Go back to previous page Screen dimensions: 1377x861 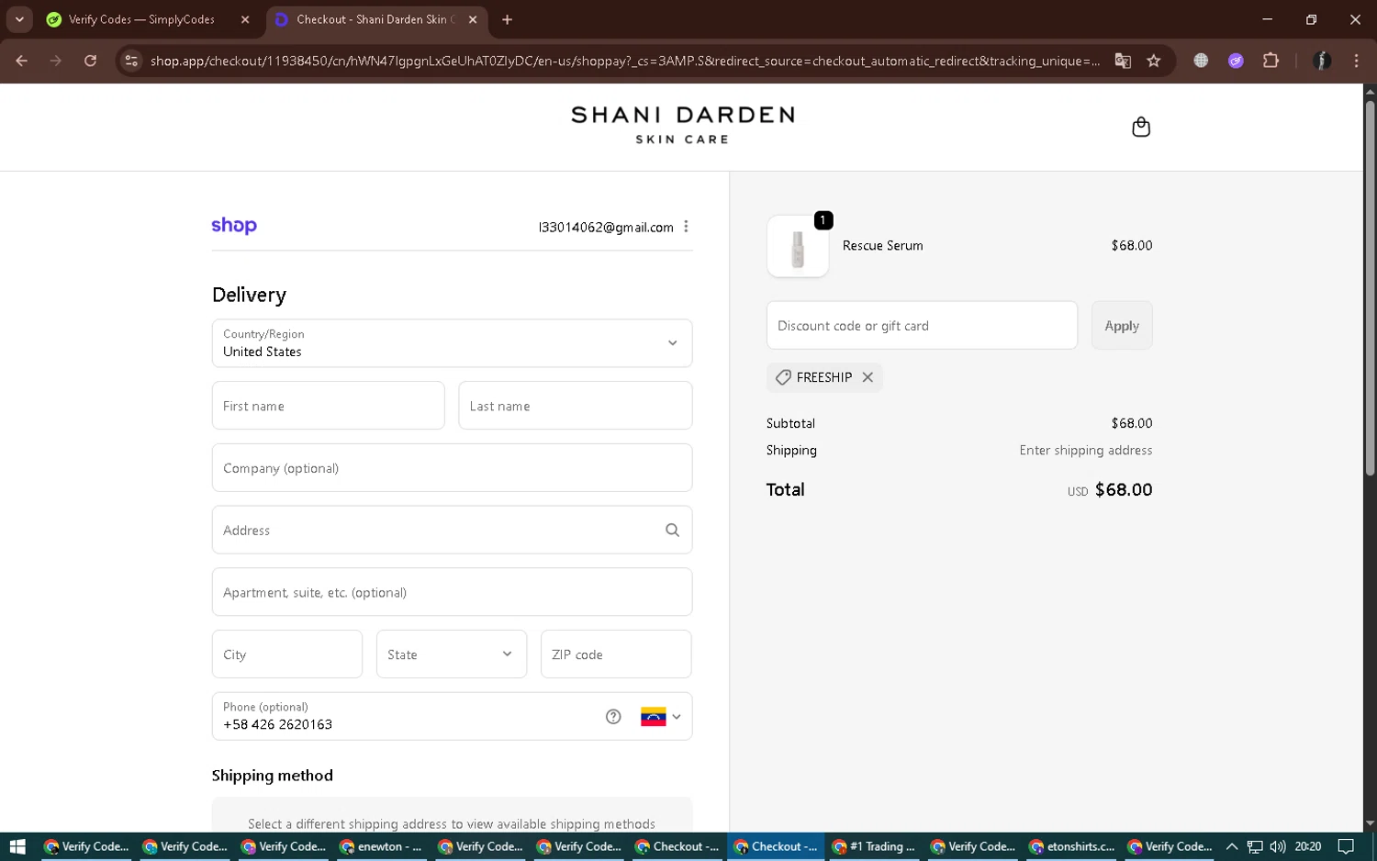click(x=22, y=61)
